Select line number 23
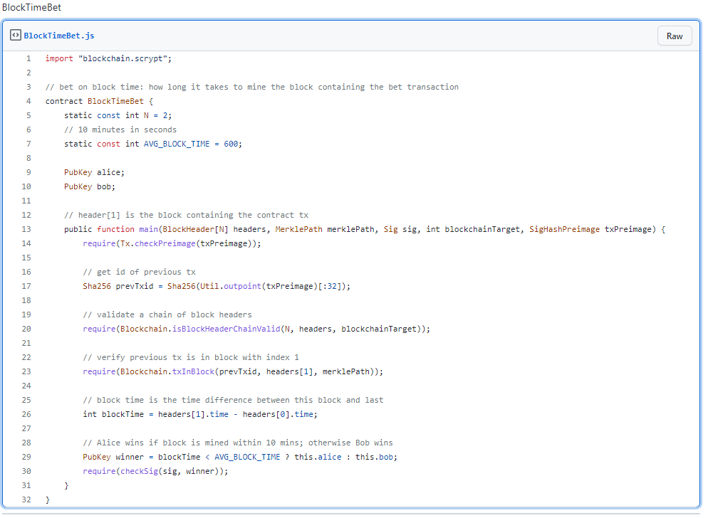708x518 pixels. point(26,372)
